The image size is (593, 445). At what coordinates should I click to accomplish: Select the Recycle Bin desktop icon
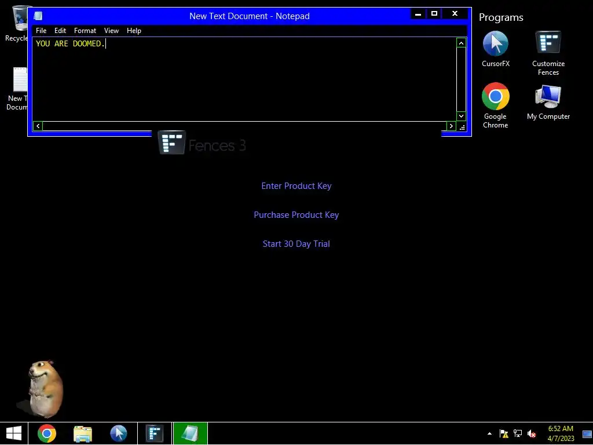pos(17,23)
